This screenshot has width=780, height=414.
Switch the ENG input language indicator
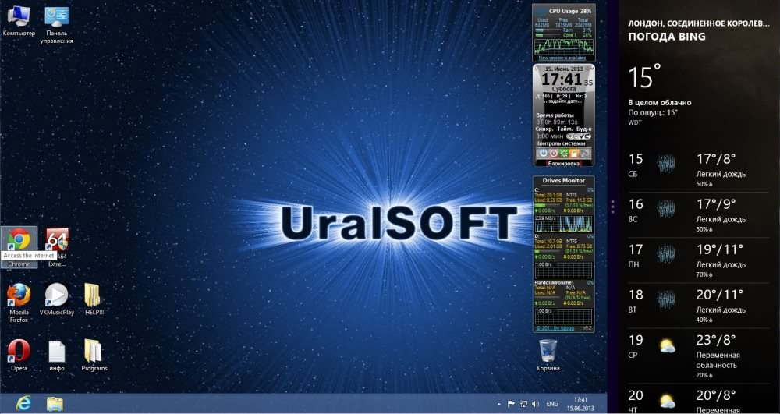551,404
